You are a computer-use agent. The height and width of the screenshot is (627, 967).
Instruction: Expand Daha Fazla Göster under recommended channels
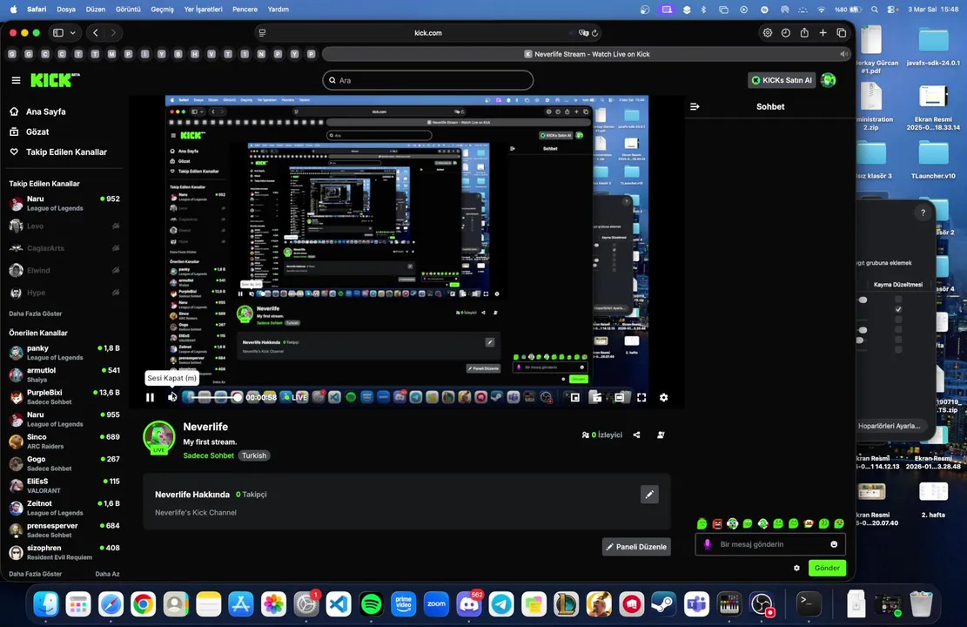point(35,574)
